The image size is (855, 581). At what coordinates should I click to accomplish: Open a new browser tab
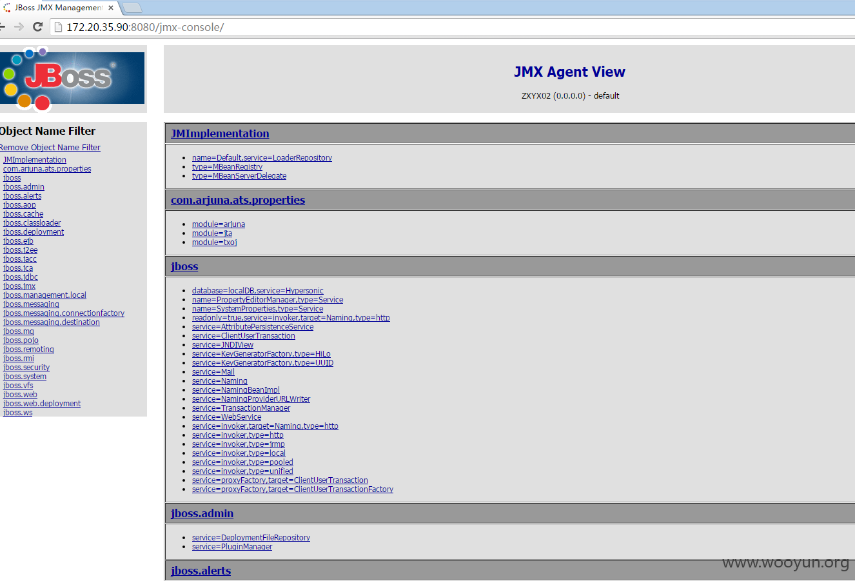[x=132, y=8]
